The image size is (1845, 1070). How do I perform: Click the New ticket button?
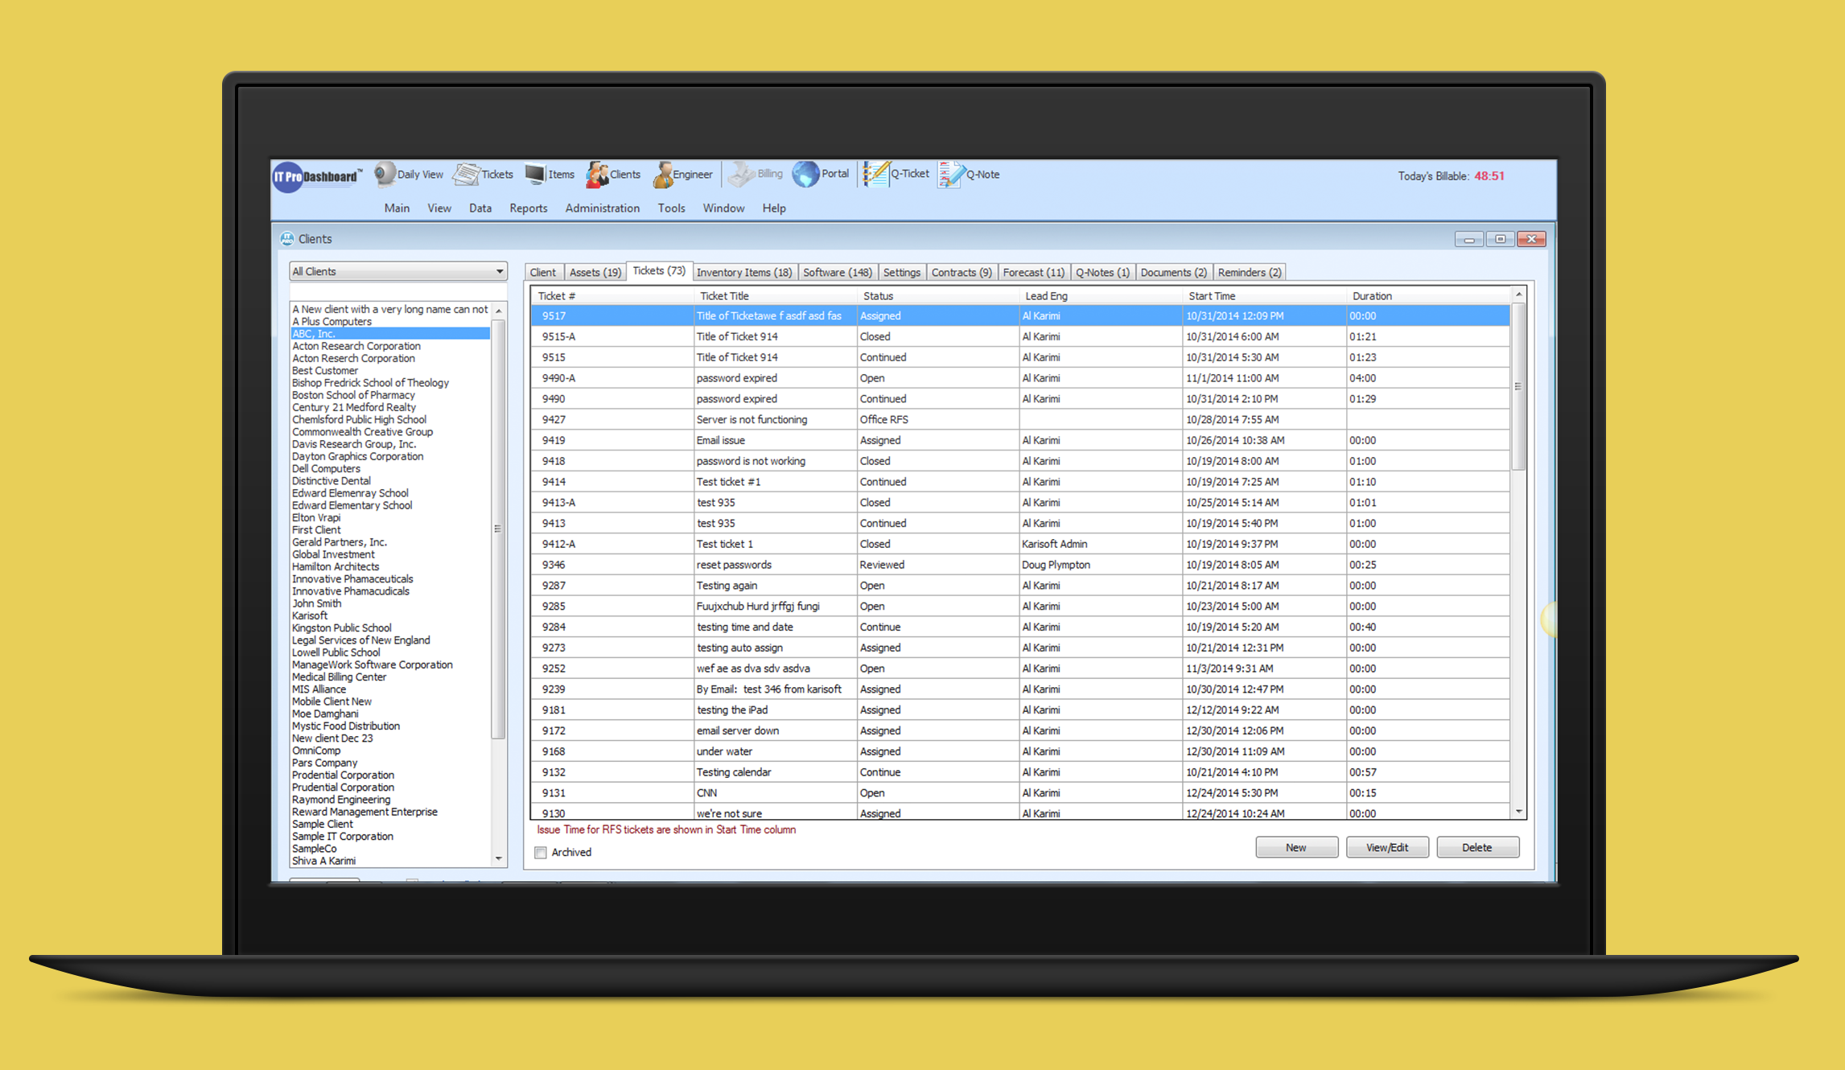click(x=1295, y=847)
